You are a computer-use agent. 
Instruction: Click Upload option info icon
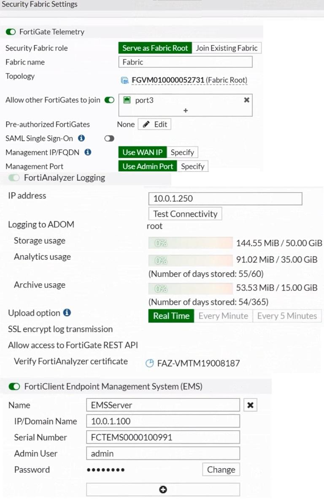[67, 313]
